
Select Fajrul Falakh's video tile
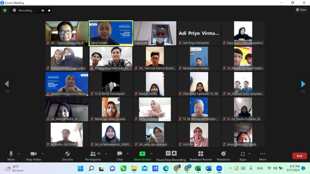pyautogui.click(x=111, y=33)
